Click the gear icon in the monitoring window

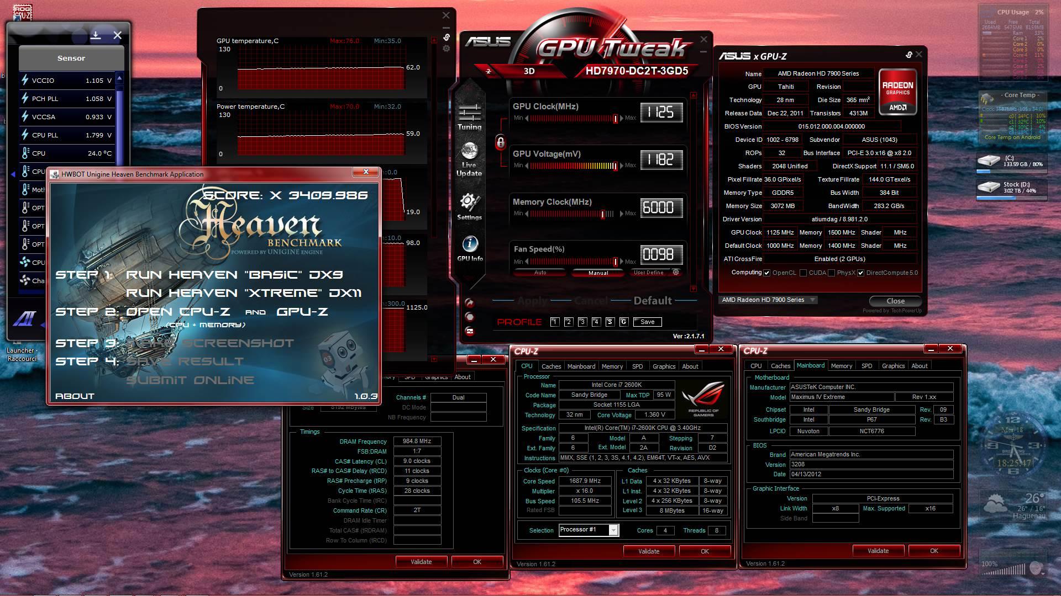(x=446, y=49)
